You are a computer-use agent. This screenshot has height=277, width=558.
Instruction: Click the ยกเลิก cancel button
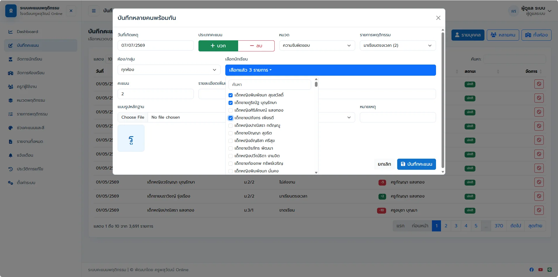tap(384, 164)
